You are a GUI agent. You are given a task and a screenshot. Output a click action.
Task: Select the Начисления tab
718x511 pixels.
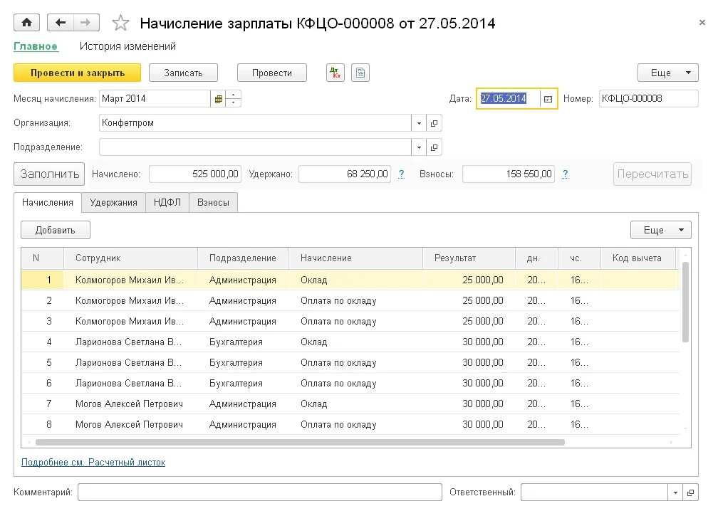pyautogui.click(x=48, y=203)
